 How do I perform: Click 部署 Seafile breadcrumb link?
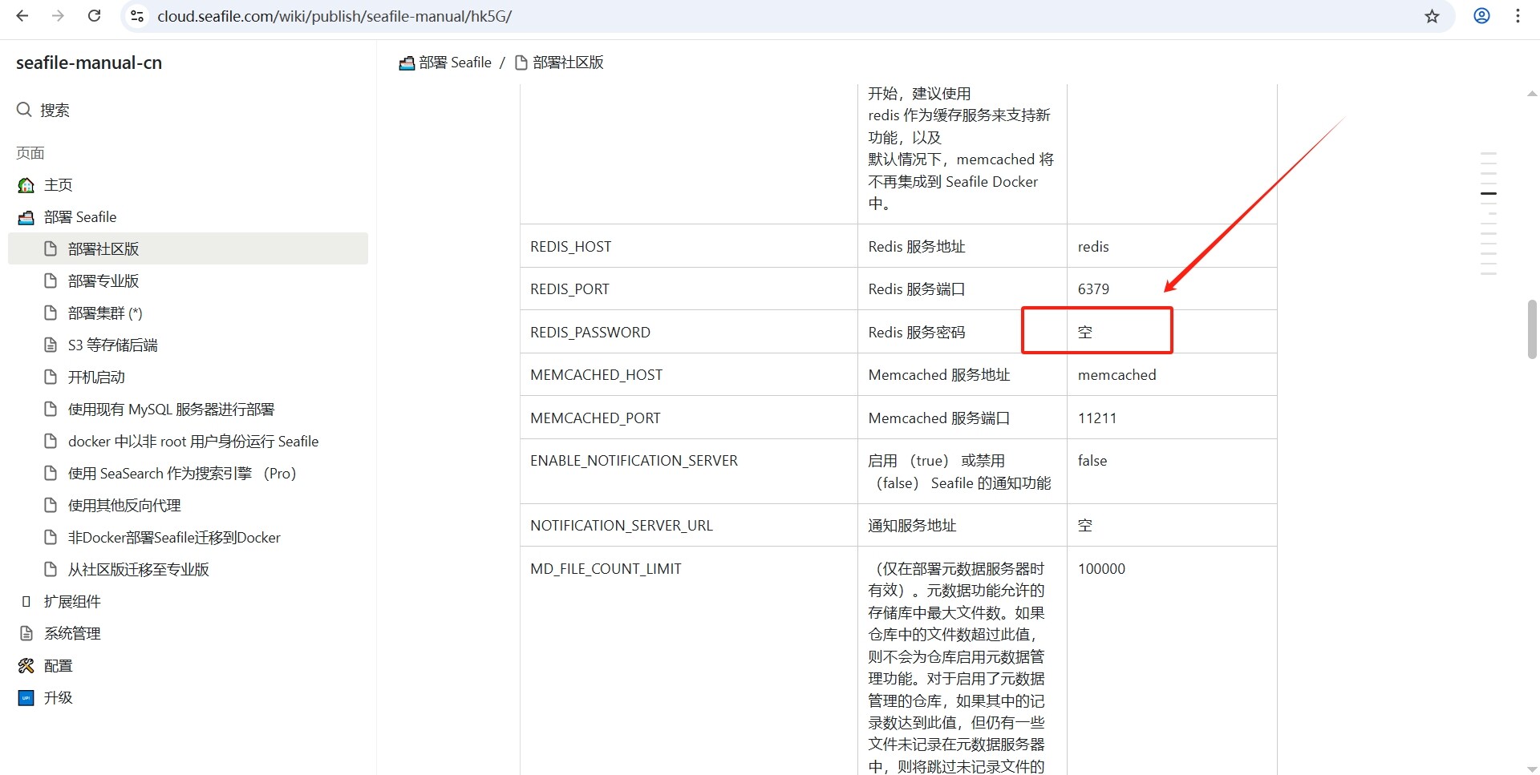pos(454,63)
